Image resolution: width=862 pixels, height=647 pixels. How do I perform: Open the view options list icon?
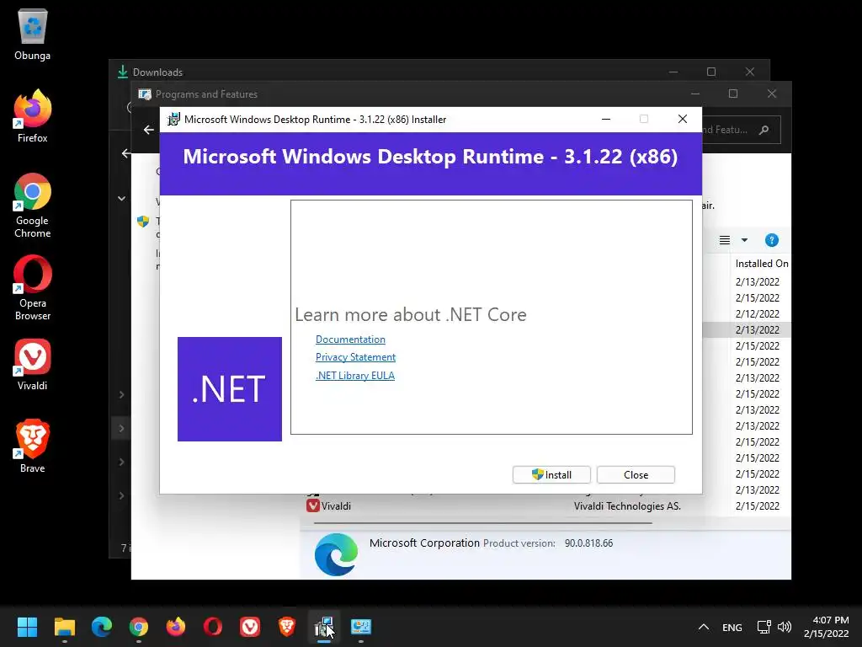725,240
